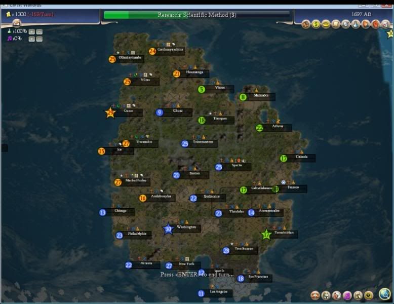The height and width of the screenshot is (304, 394).
Task: Select the Cuzco capital city label
Action: tap(128, 112)
